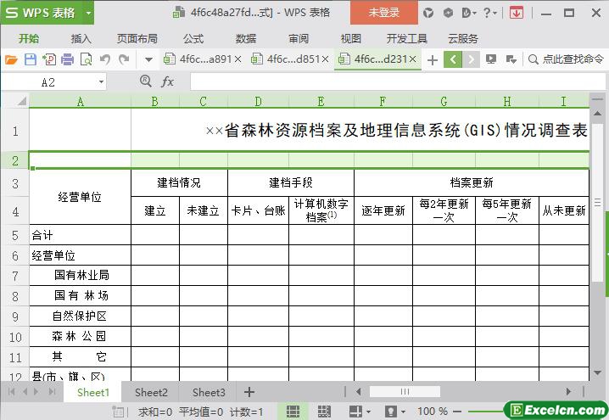This screenshot has width=609, height=420.
Task: Switch to the 视图 tab
Action: (x=351, y=38)
